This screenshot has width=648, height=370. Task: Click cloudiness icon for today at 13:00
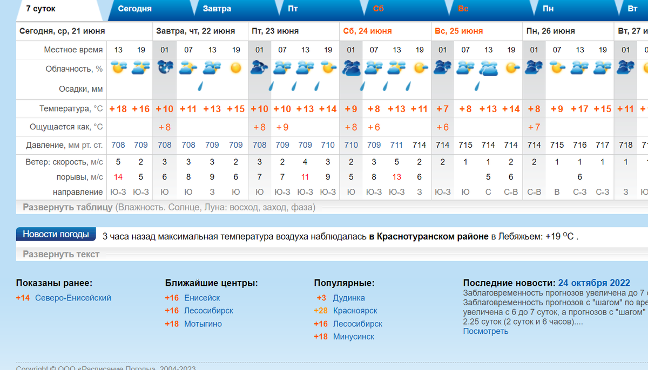118,68
